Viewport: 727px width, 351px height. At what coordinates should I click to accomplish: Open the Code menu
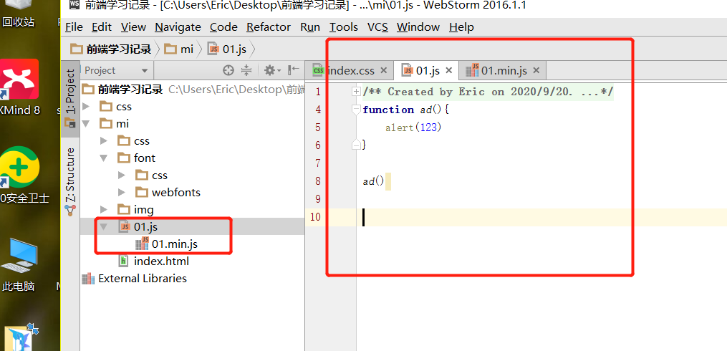coord(223,27)
